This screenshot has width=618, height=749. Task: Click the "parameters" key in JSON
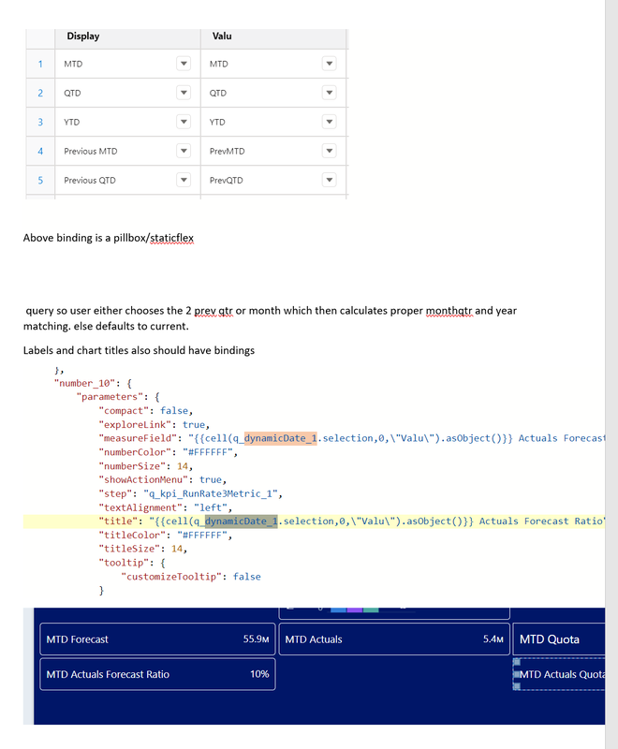coord(112,397)
